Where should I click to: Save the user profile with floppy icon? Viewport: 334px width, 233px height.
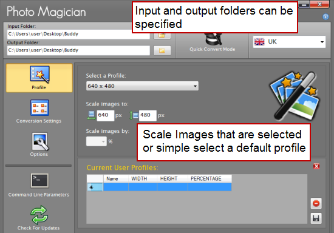[x=316, y=218]
